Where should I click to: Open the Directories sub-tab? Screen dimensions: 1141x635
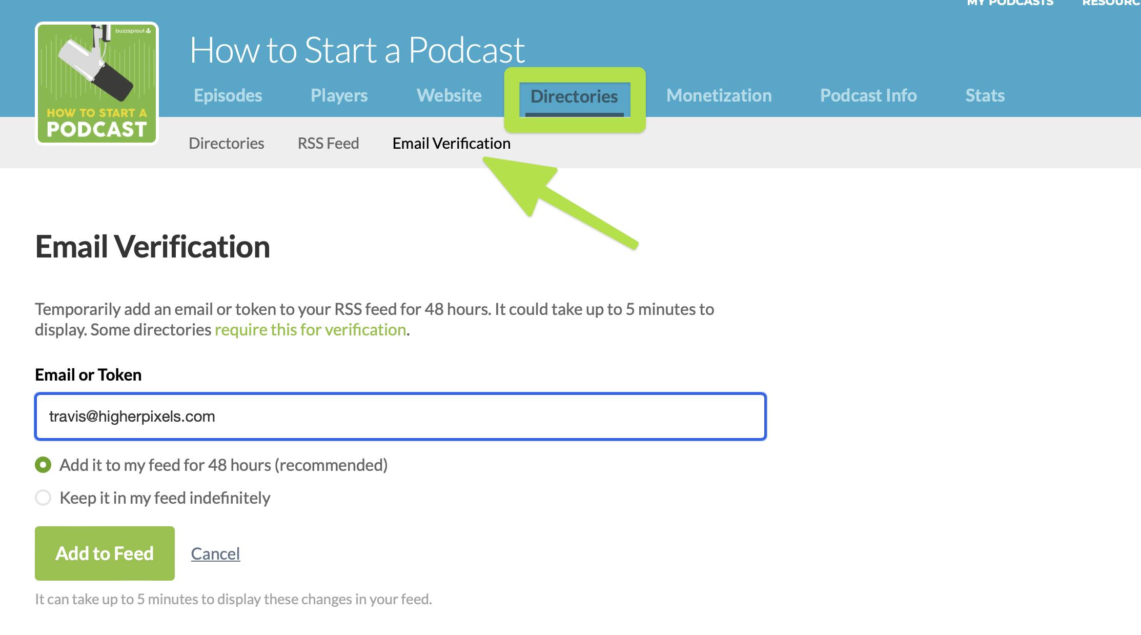(226, 143)
